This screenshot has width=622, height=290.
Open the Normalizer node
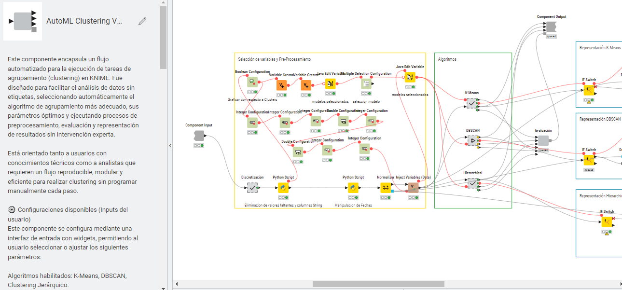coord(386,188)
